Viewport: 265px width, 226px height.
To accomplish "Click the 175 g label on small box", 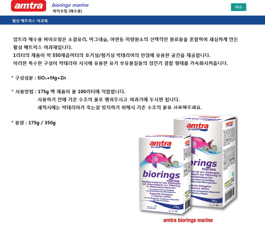I will (x=176, y=207).
